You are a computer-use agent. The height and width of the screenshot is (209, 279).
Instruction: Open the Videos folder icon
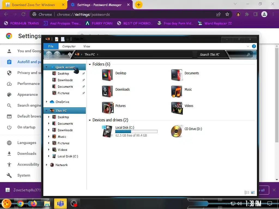click(x=177, y=107)
